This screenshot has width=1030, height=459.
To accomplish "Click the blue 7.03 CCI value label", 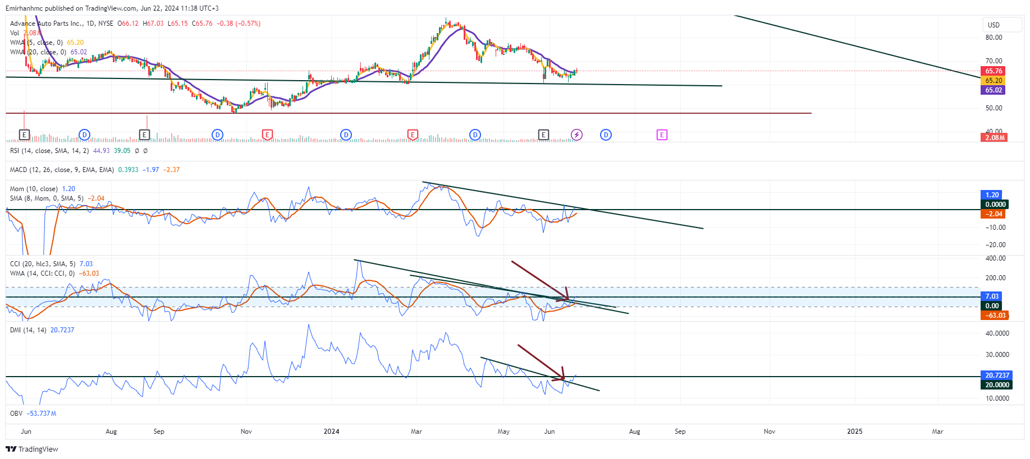I will click(992, 296).
